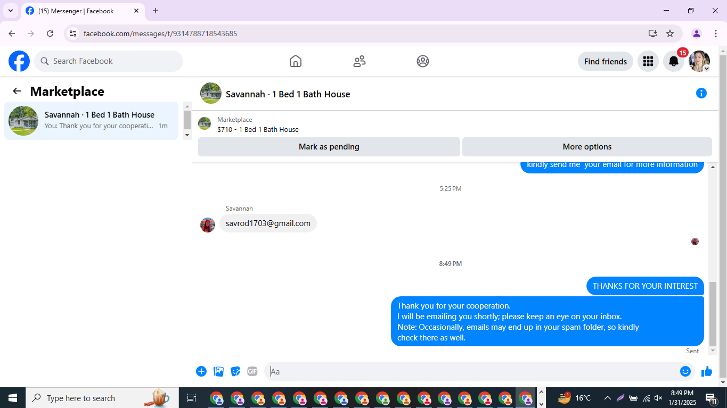View site information for facebook.com
The height and width of the screenshot is (408, 727).
tap(73, 34)
